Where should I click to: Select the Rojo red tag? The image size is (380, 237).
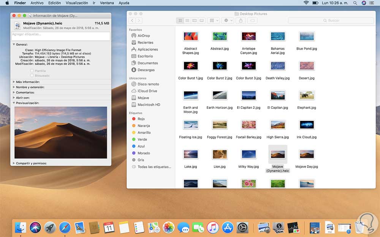coord(141,119)
